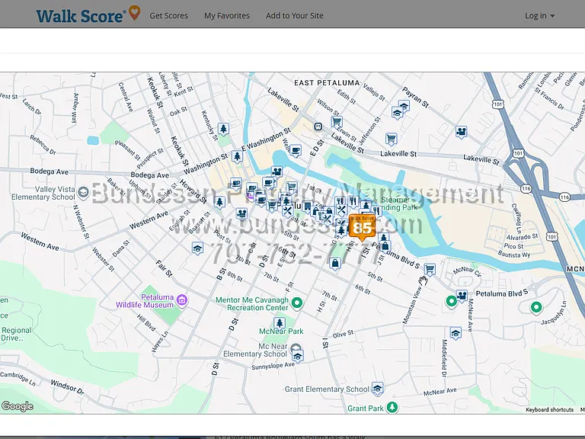Select the school marker west of Post St

pyautogui.click(x=198, y=248)
